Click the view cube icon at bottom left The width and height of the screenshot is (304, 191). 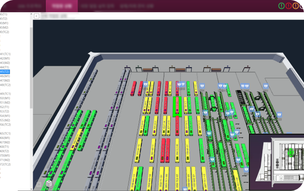tap(49, 184)
